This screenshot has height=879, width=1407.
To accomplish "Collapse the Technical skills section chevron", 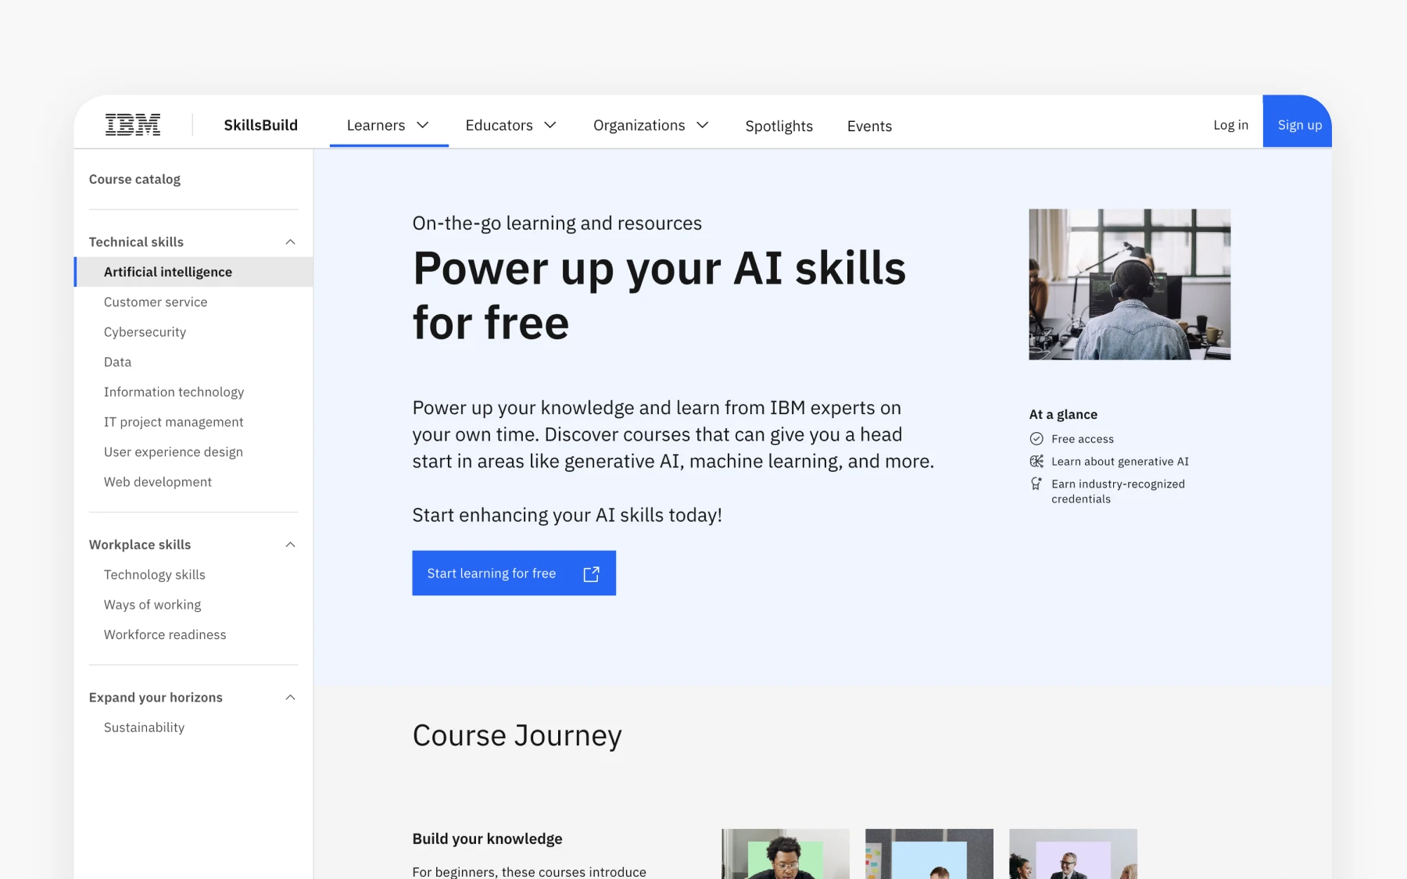I will 290,242.
